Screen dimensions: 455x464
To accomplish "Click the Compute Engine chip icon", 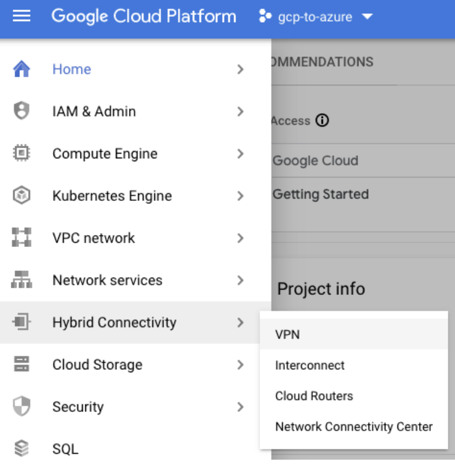I will pyautogui.click(x=22, y=153).
